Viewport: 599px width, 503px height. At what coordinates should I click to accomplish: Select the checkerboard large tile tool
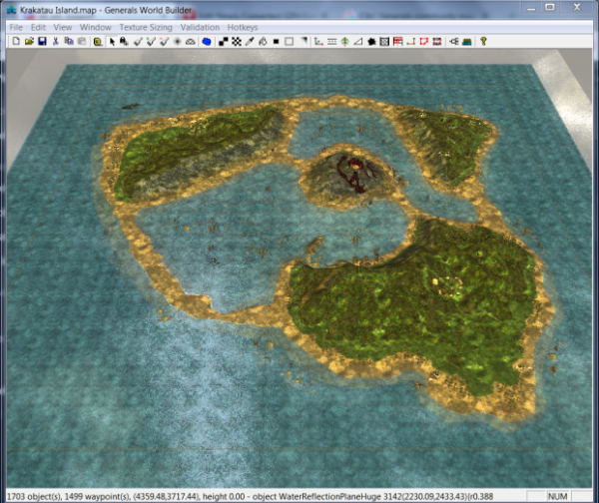point(237,41)
